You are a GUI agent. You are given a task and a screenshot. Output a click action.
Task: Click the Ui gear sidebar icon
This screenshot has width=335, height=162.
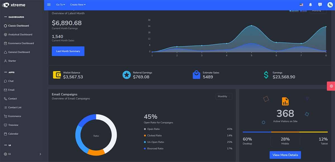[6, 154]
